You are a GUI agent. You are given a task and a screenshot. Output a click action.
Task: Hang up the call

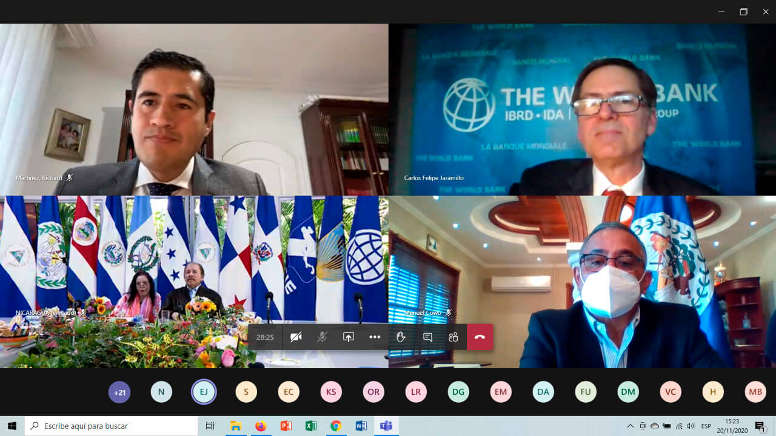click(x=480, y=337)
